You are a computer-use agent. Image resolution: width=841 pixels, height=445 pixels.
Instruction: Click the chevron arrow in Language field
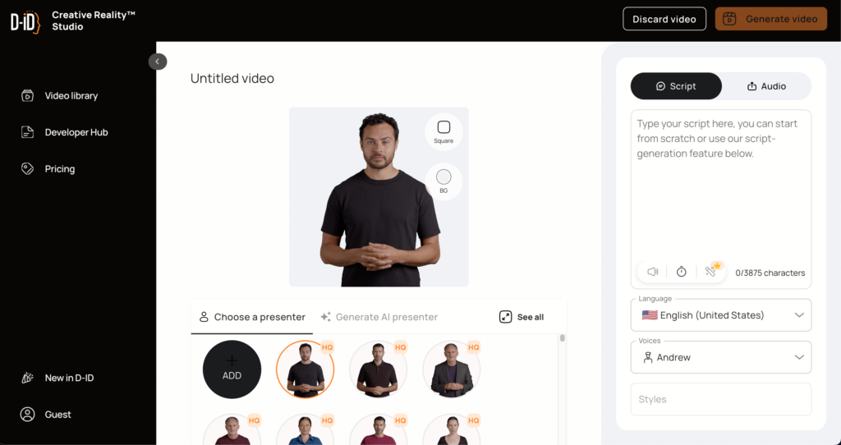click(799, 315)
